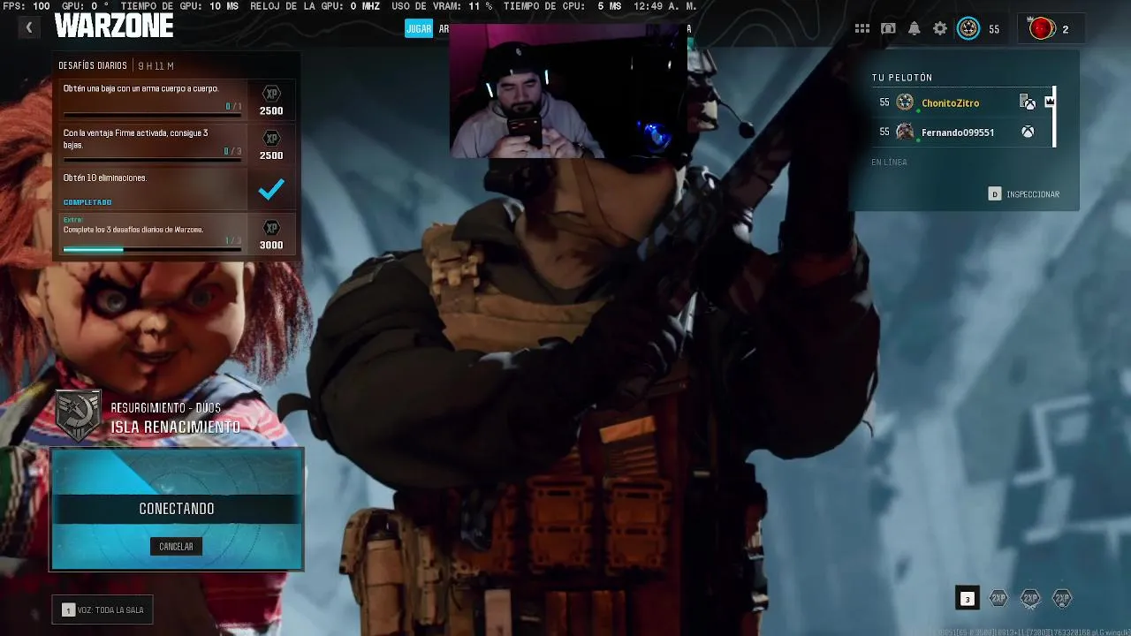Select the AR tab next to JUGAR
The width and height of the screenshot is (1131, 636).
(444, 28)
